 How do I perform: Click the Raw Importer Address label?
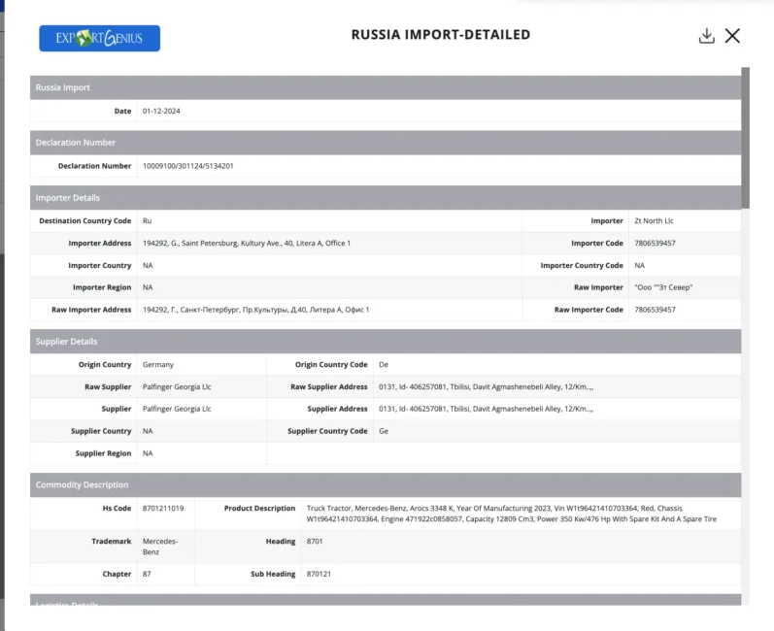click(91, 310)
